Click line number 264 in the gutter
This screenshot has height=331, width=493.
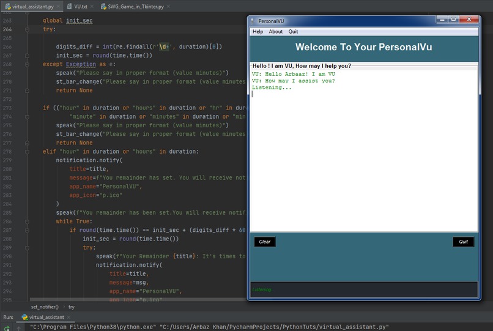pyautogui.click(x=7, y=29)
